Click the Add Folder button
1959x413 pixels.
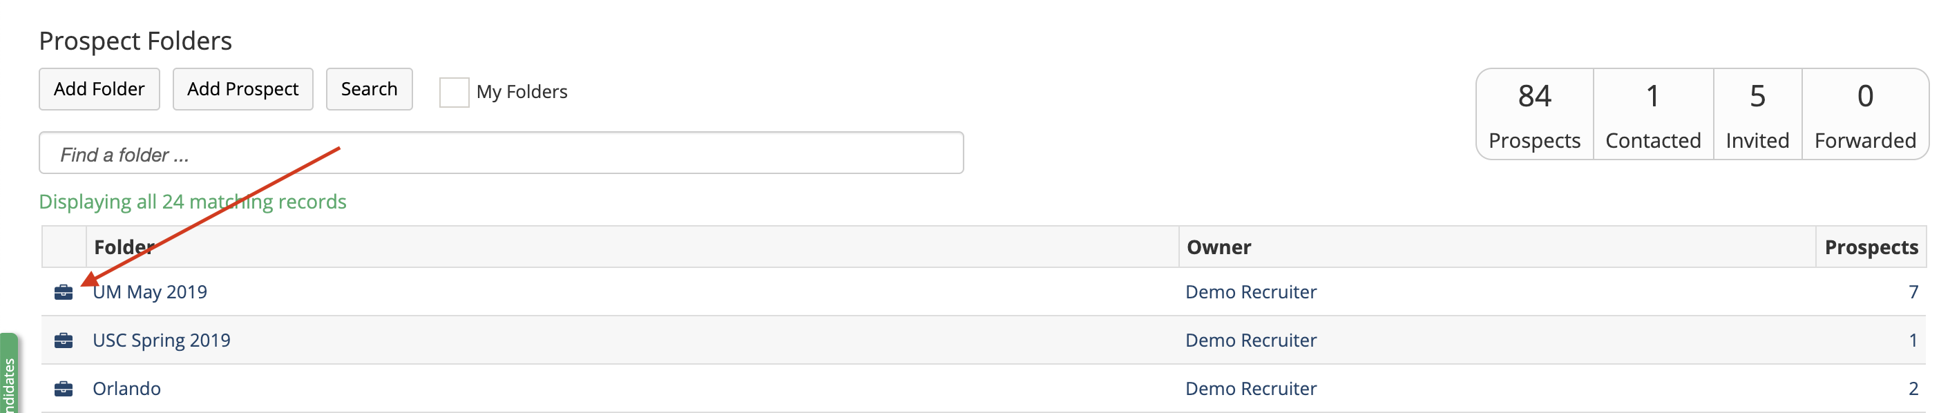[99, 88]
